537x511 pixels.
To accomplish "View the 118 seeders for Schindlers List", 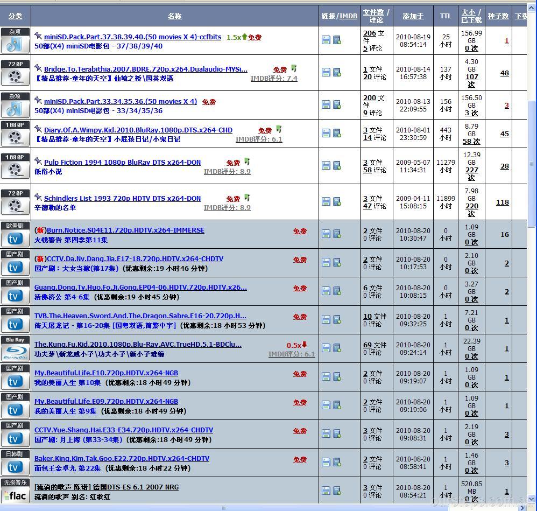I will pyautogui.click(x=503, y=202).
